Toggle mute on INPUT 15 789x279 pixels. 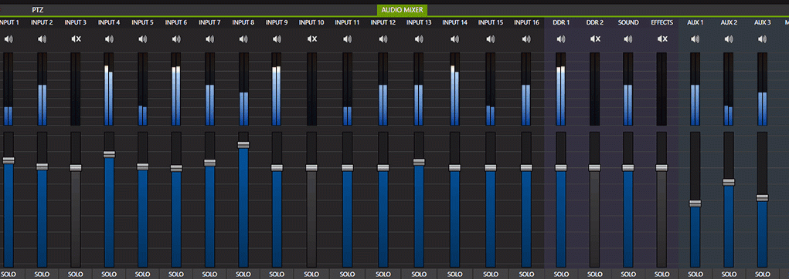[x=491, y=39]
